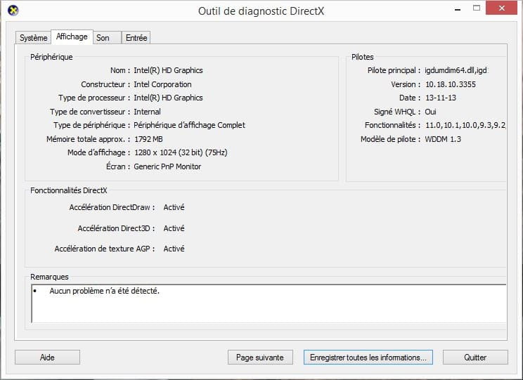Select the Nom value Intel(R) HD Graphics
523x380 pixels.
point(168,70)
